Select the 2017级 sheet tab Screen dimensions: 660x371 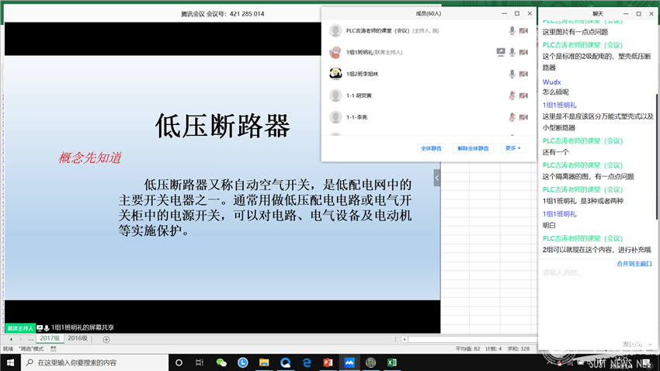pos(50,339)
